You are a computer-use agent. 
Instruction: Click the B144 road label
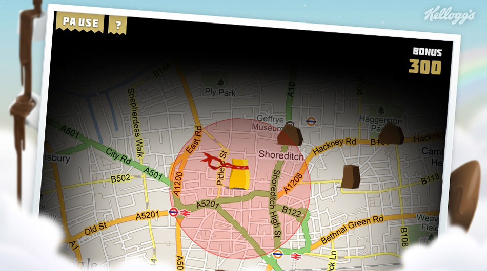point(161,70)
